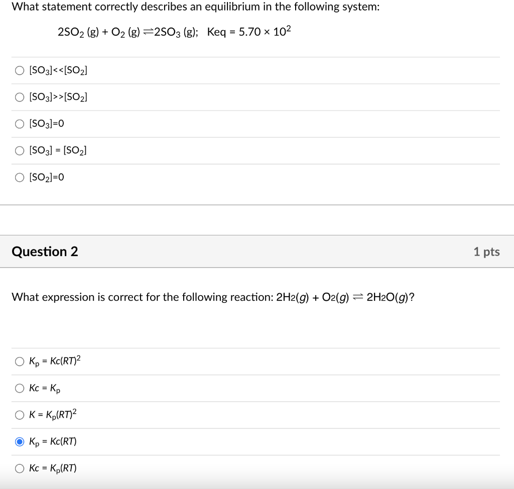Click the Kc = Kp answer label text
Viewport: 514px width, 489px height.
coord(45,388)
